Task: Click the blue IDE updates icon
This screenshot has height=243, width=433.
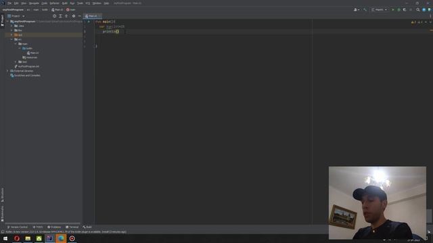Action: coord(424,9)
